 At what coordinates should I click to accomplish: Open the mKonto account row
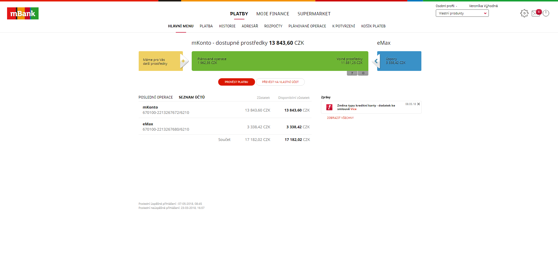225,110
